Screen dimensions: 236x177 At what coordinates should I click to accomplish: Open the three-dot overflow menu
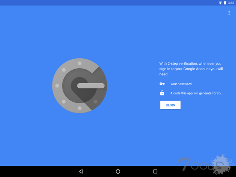[x=229, y=13]
